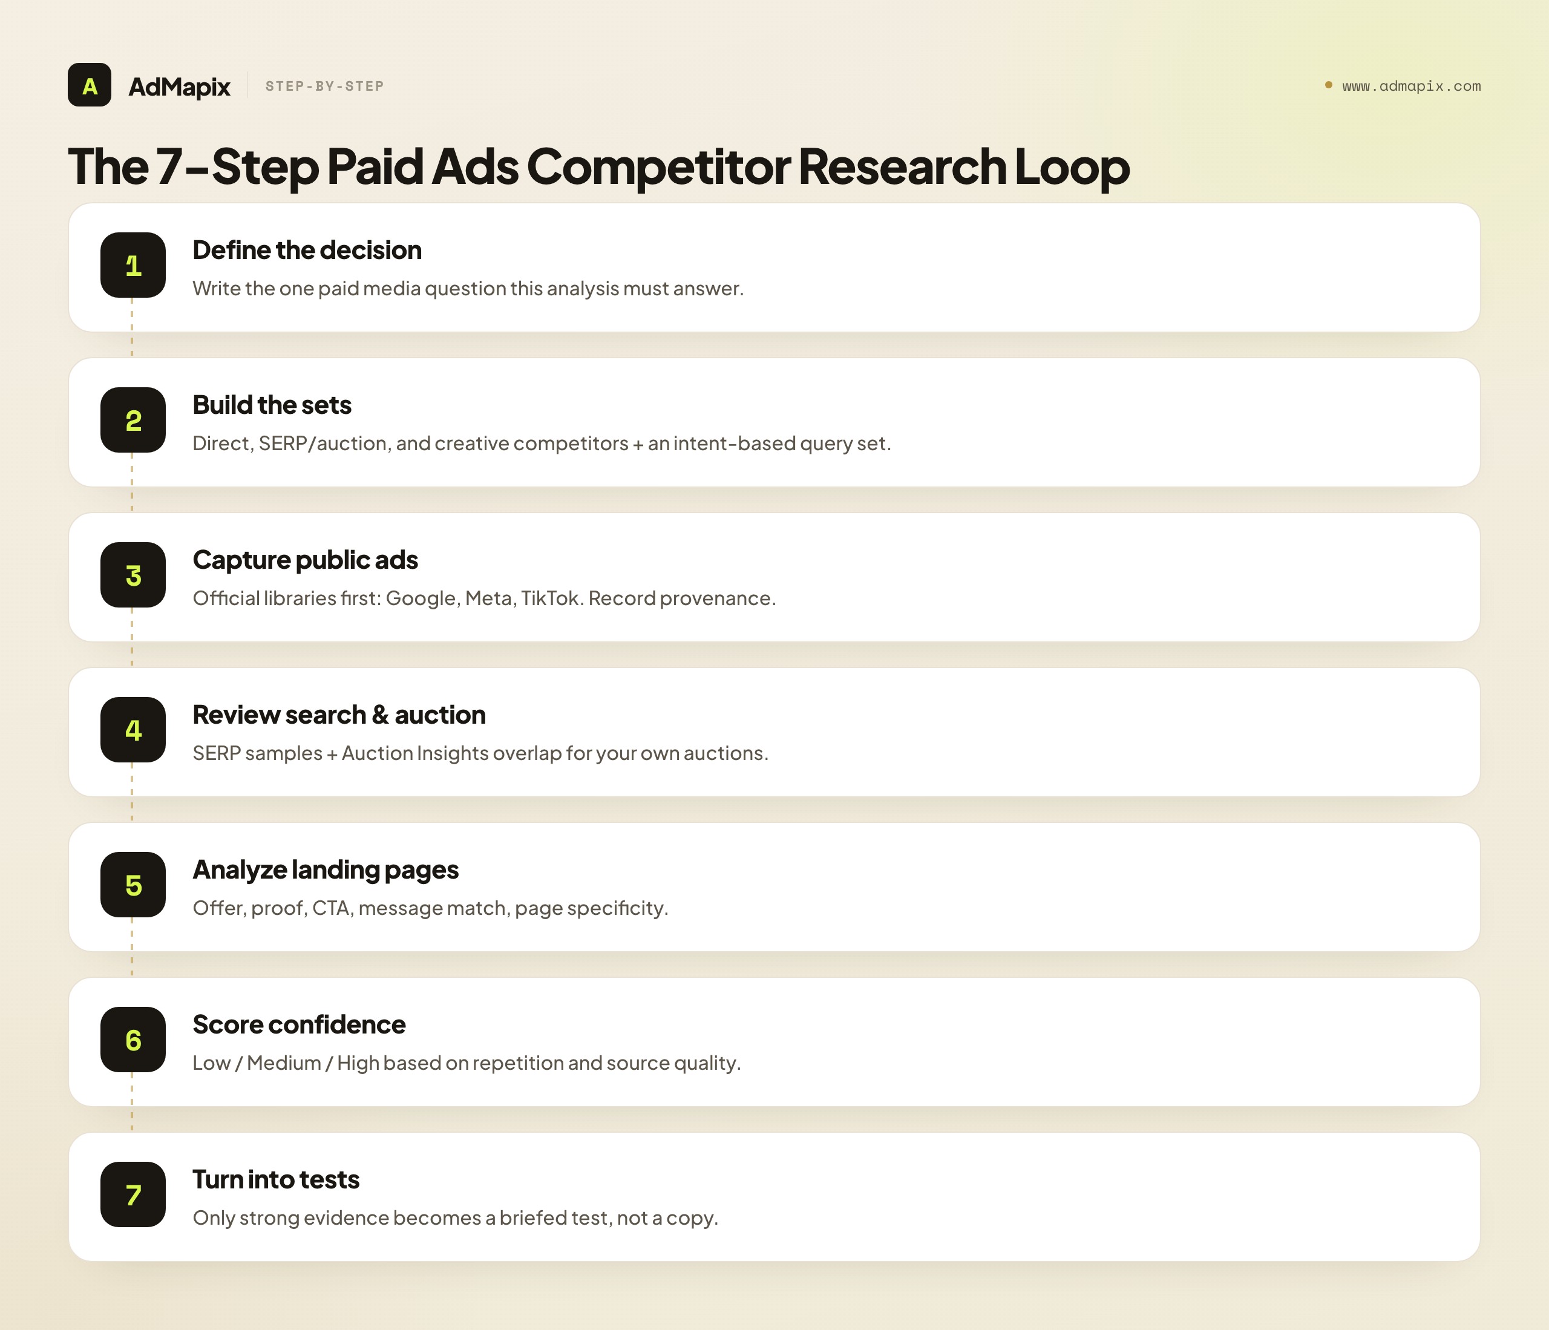Select the 'Build the sets' heading
This screenshot has height=1330, width=1549.
coord(272,404)
